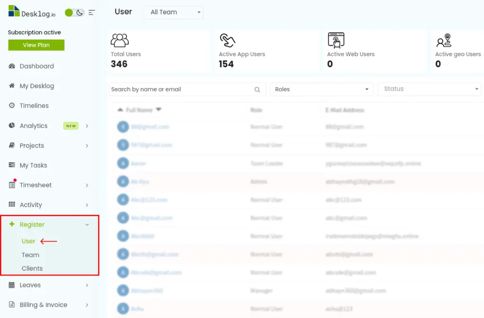Toggle the dark mode switch

pos(74,13)
